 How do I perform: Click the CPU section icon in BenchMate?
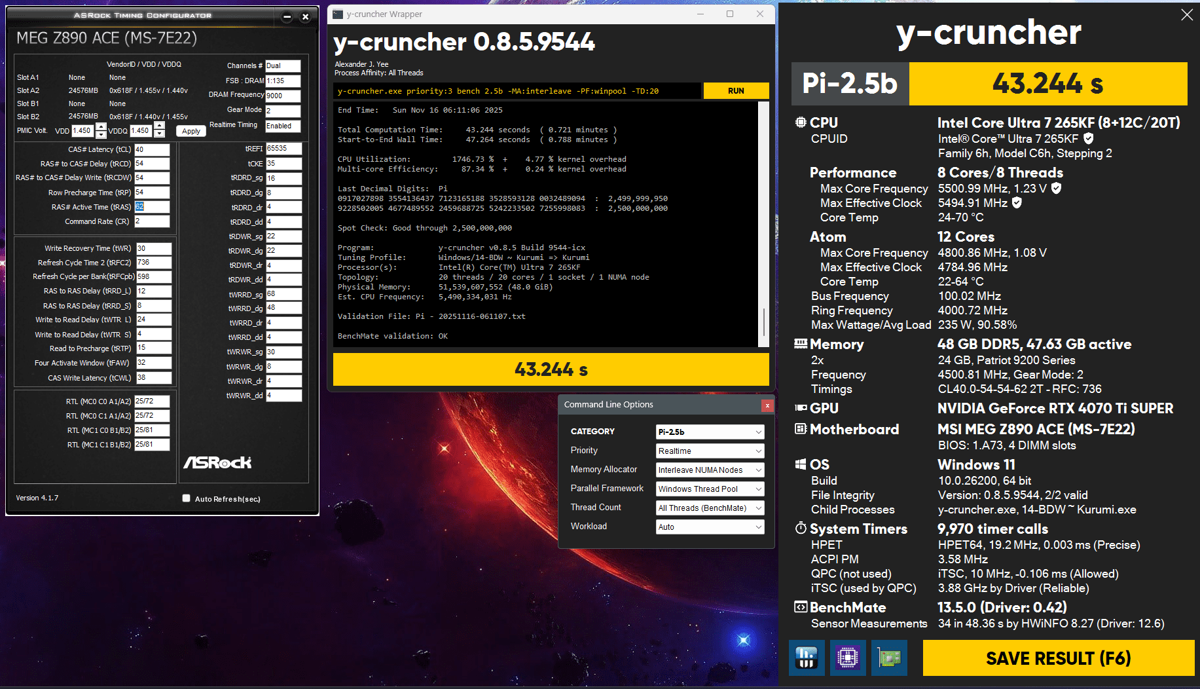pos(800,122)
